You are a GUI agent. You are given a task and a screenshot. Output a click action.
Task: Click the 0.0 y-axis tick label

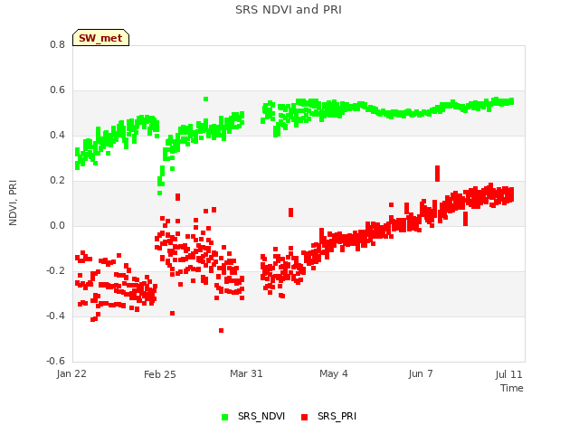[57, 225]
